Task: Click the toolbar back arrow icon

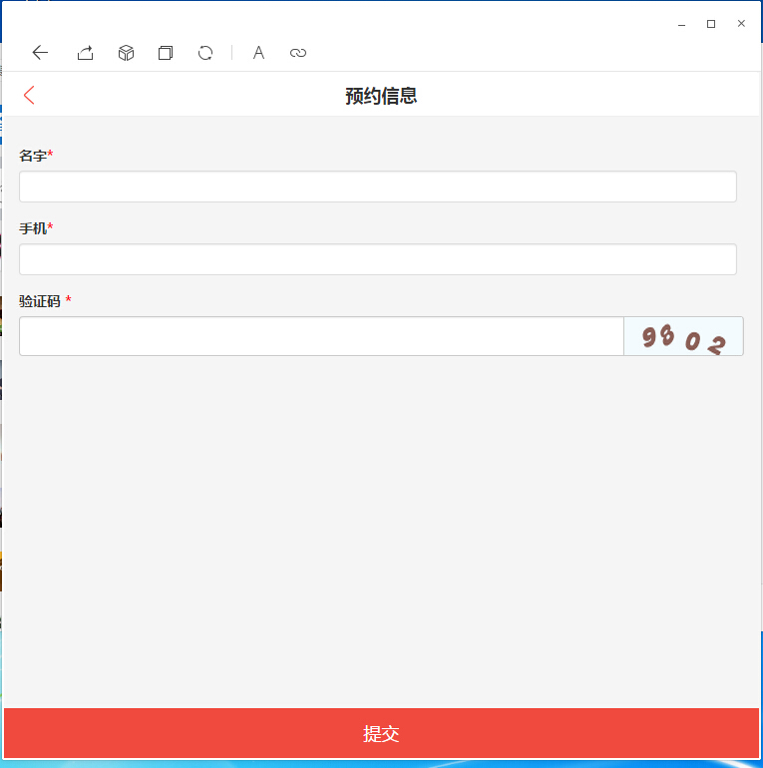Action: click(40, 53)
